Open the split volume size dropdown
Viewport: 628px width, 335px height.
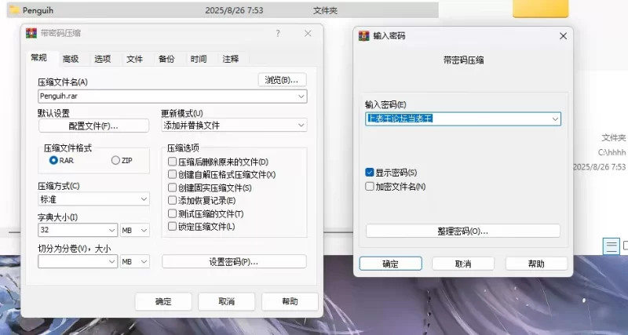pos(111,261)
